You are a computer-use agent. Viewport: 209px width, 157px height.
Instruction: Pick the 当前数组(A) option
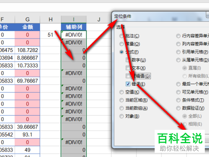point(122,108)
